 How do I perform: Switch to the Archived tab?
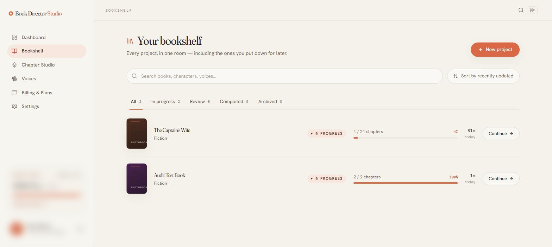[x=270, y=102]
